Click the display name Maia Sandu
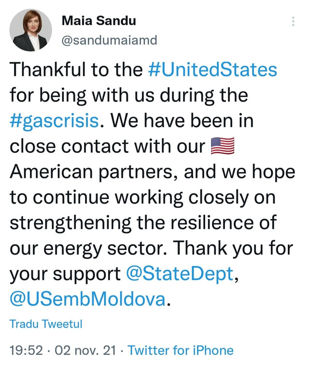 point(99,20)
